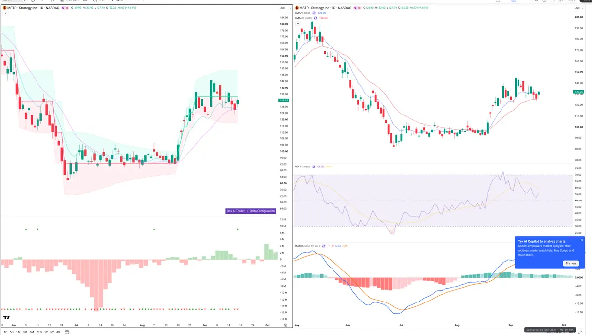This screenshot has width=592, height=335.
Task: Click the moon market-status icon in right chart
Action: click(x=355, y=8)
